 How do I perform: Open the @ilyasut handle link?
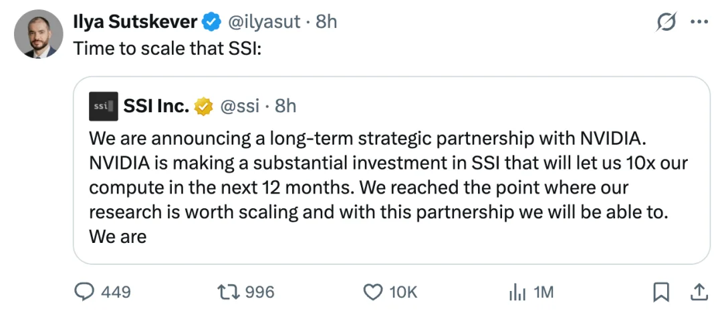264,22
